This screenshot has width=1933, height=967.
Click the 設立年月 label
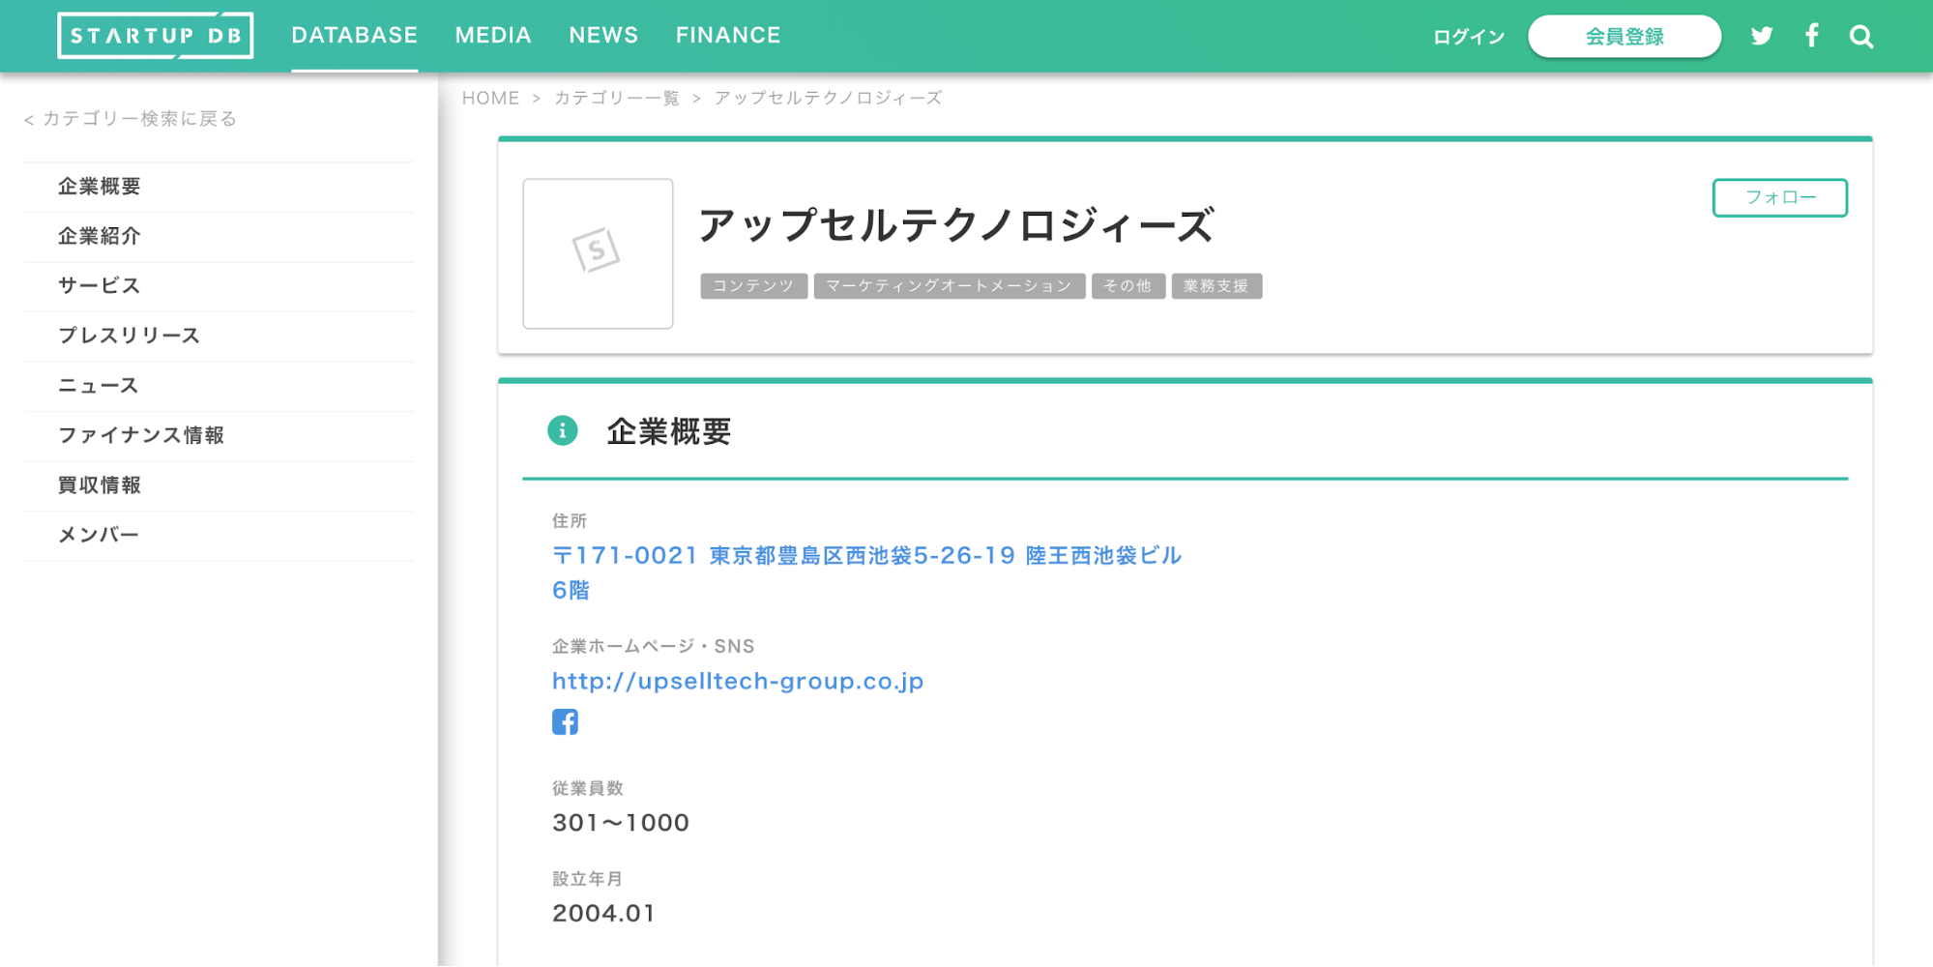point(588,879)
